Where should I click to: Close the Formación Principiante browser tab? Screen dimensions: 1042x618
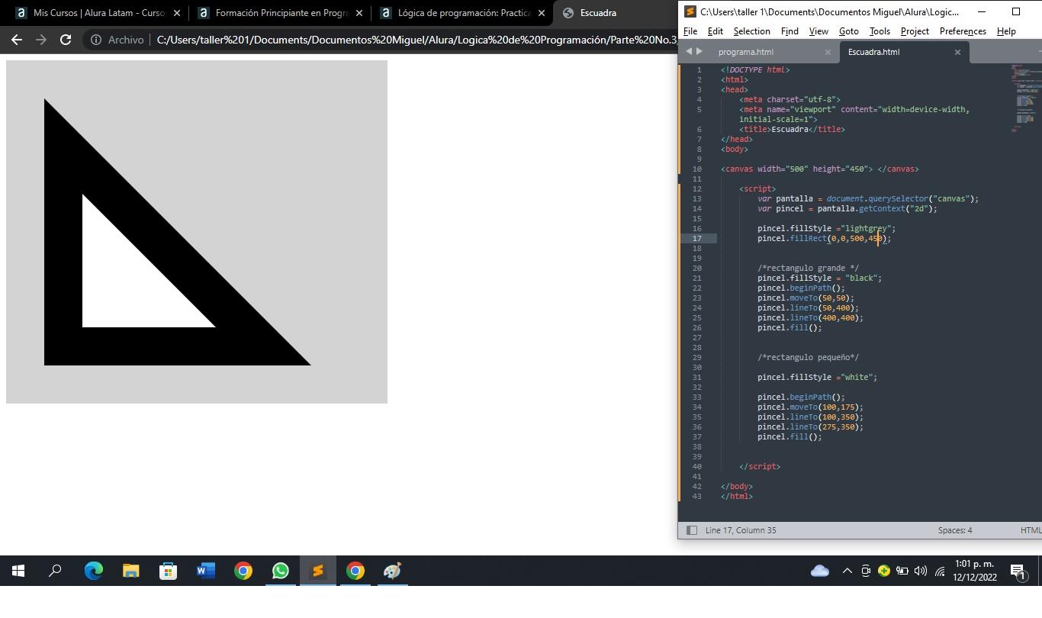point(359,13)
